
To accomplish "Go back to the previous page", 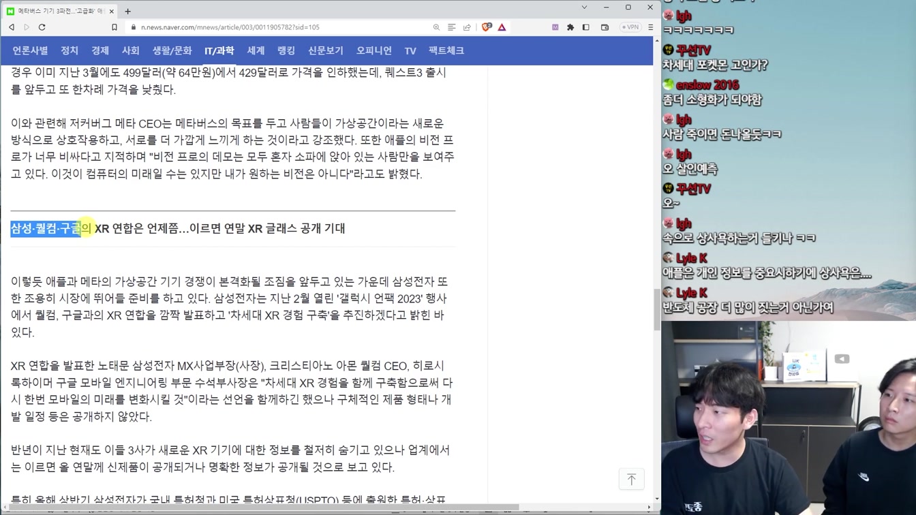I will tap(12, 27).
